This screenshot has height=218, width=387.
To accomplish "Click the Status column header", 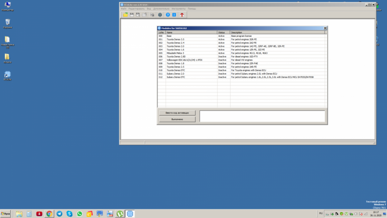I will click(x=224, y=33).
